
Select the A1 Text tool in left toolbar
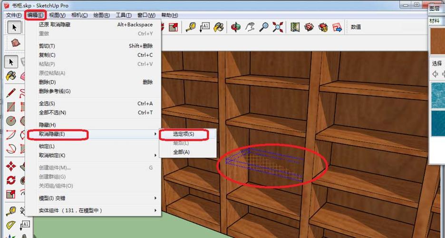25,225
